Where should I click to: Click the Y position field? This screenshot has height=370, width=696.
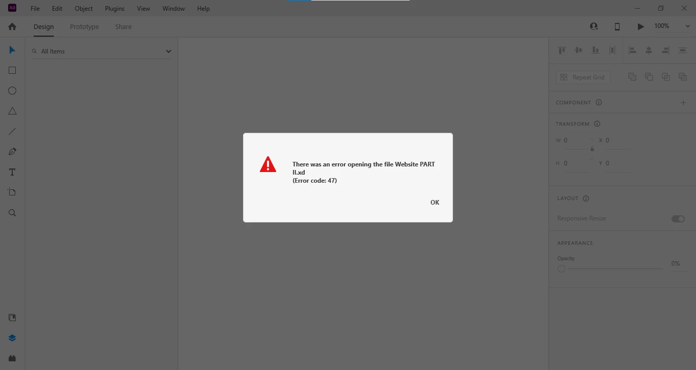(x=617, y=163)
